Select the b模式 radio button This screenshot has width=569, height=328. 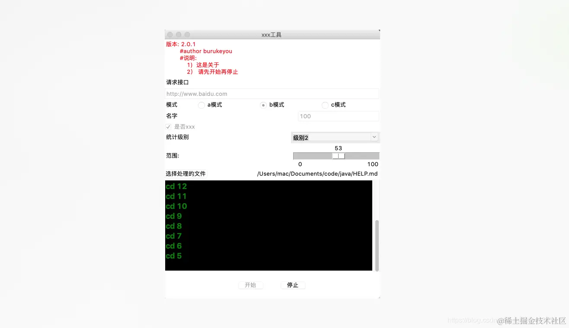[263, 105]
